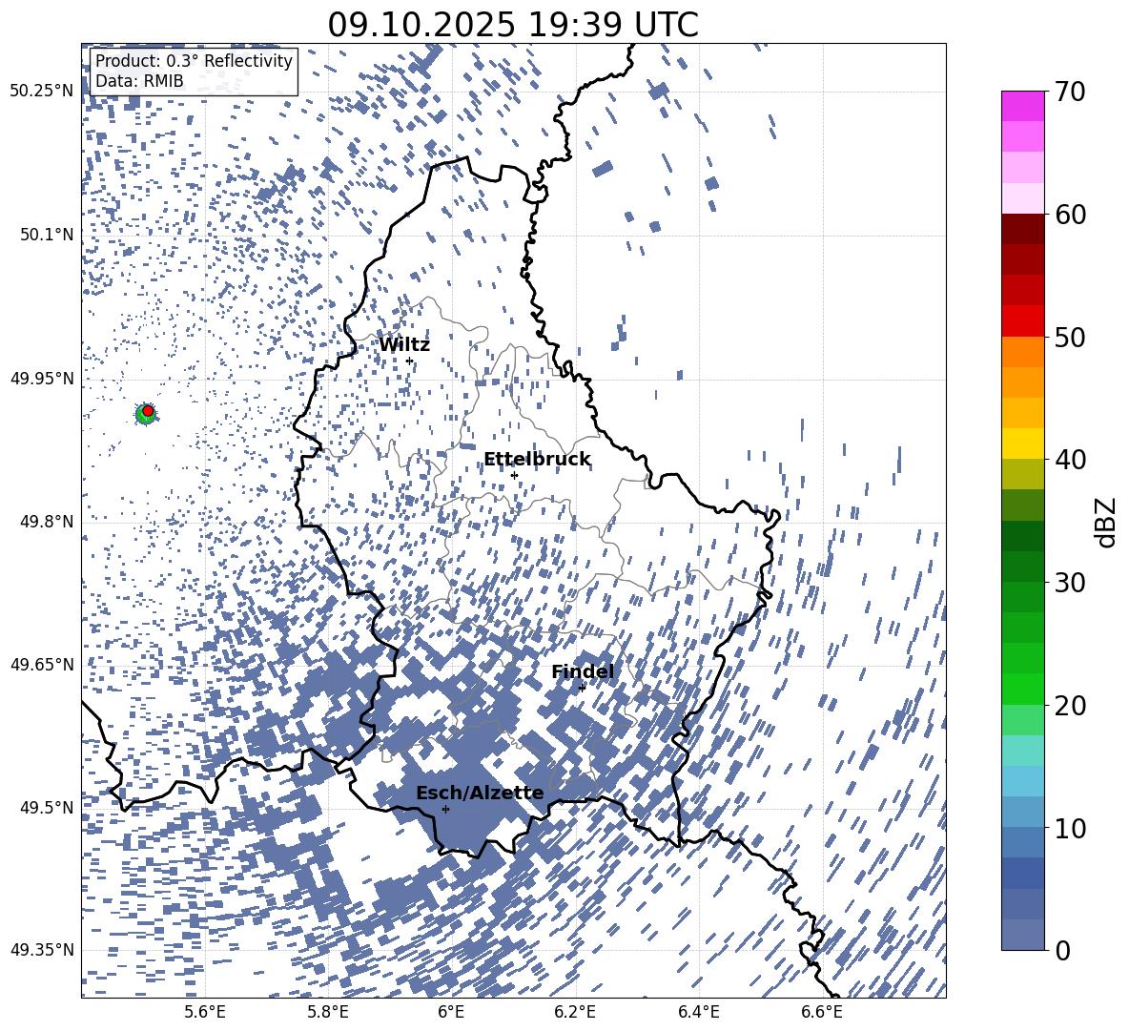Click the timestamp title 09.10.2025 19:39 UTC

coord(513,25)
